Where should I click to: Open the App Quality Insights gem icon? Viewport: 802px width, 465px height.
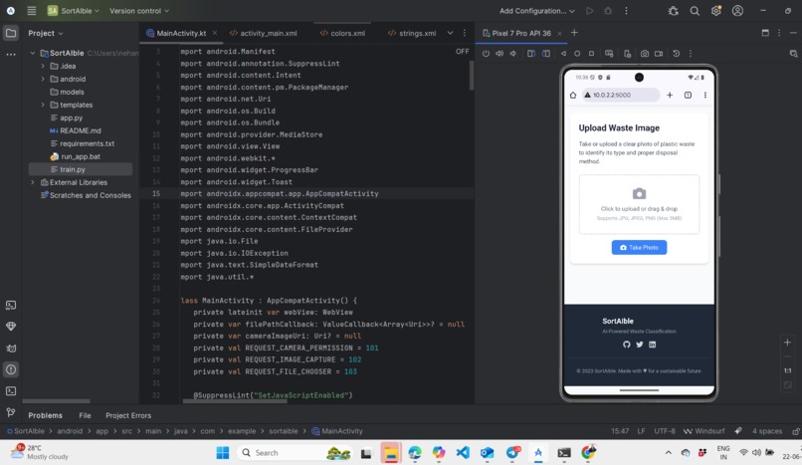pos(11,327)
